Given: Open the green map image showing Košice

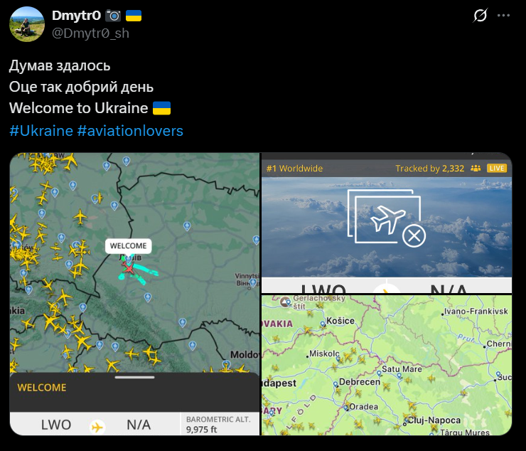Looking at the screenshot, I should [x=387, y=366].
